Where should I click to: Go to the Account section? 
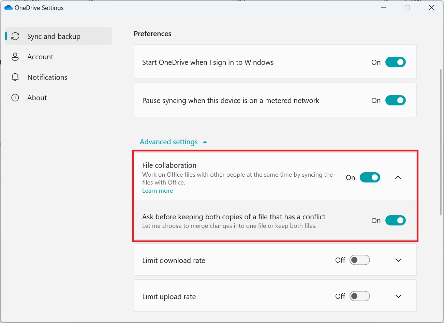59,57
